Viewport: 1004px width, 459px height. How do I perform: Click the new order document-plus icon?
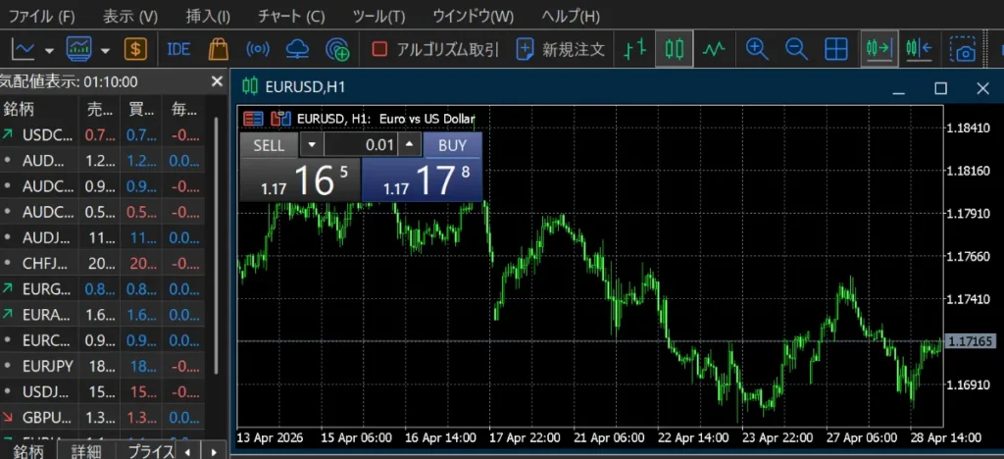point(526,49)
